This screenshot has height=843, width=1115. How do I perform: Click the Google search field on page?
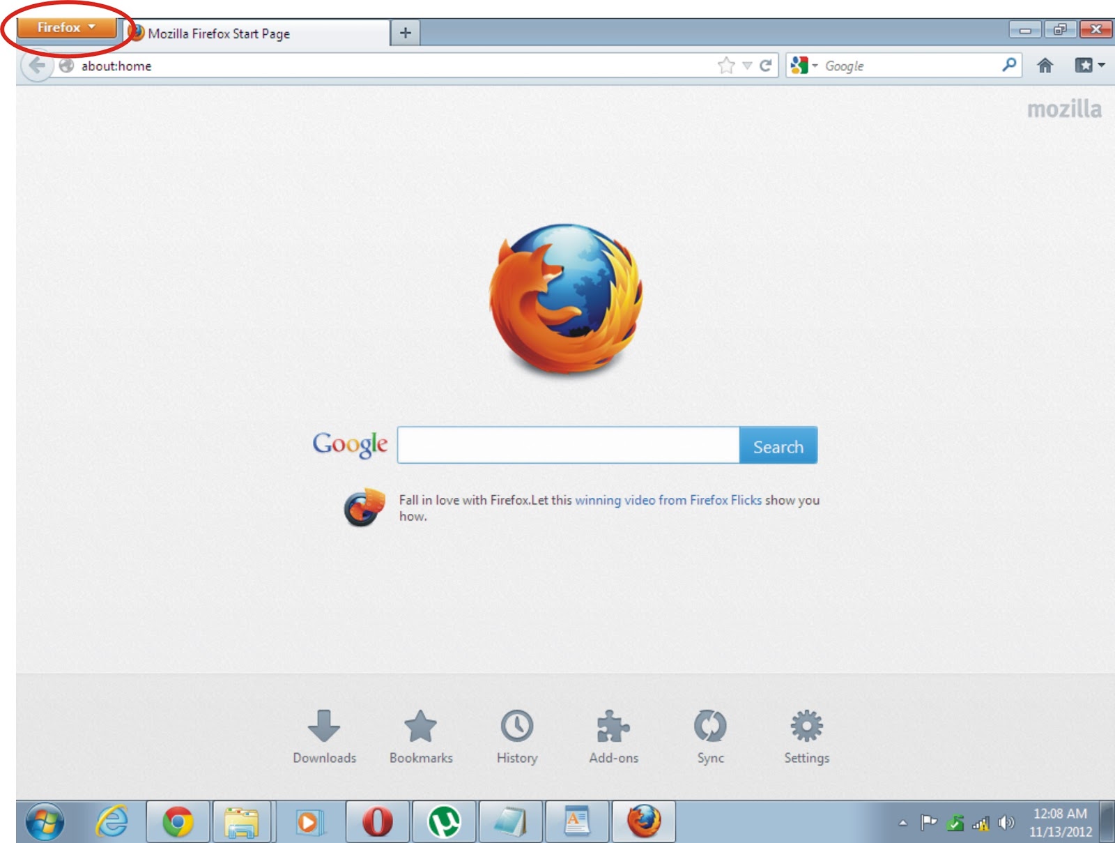(569, 446)
